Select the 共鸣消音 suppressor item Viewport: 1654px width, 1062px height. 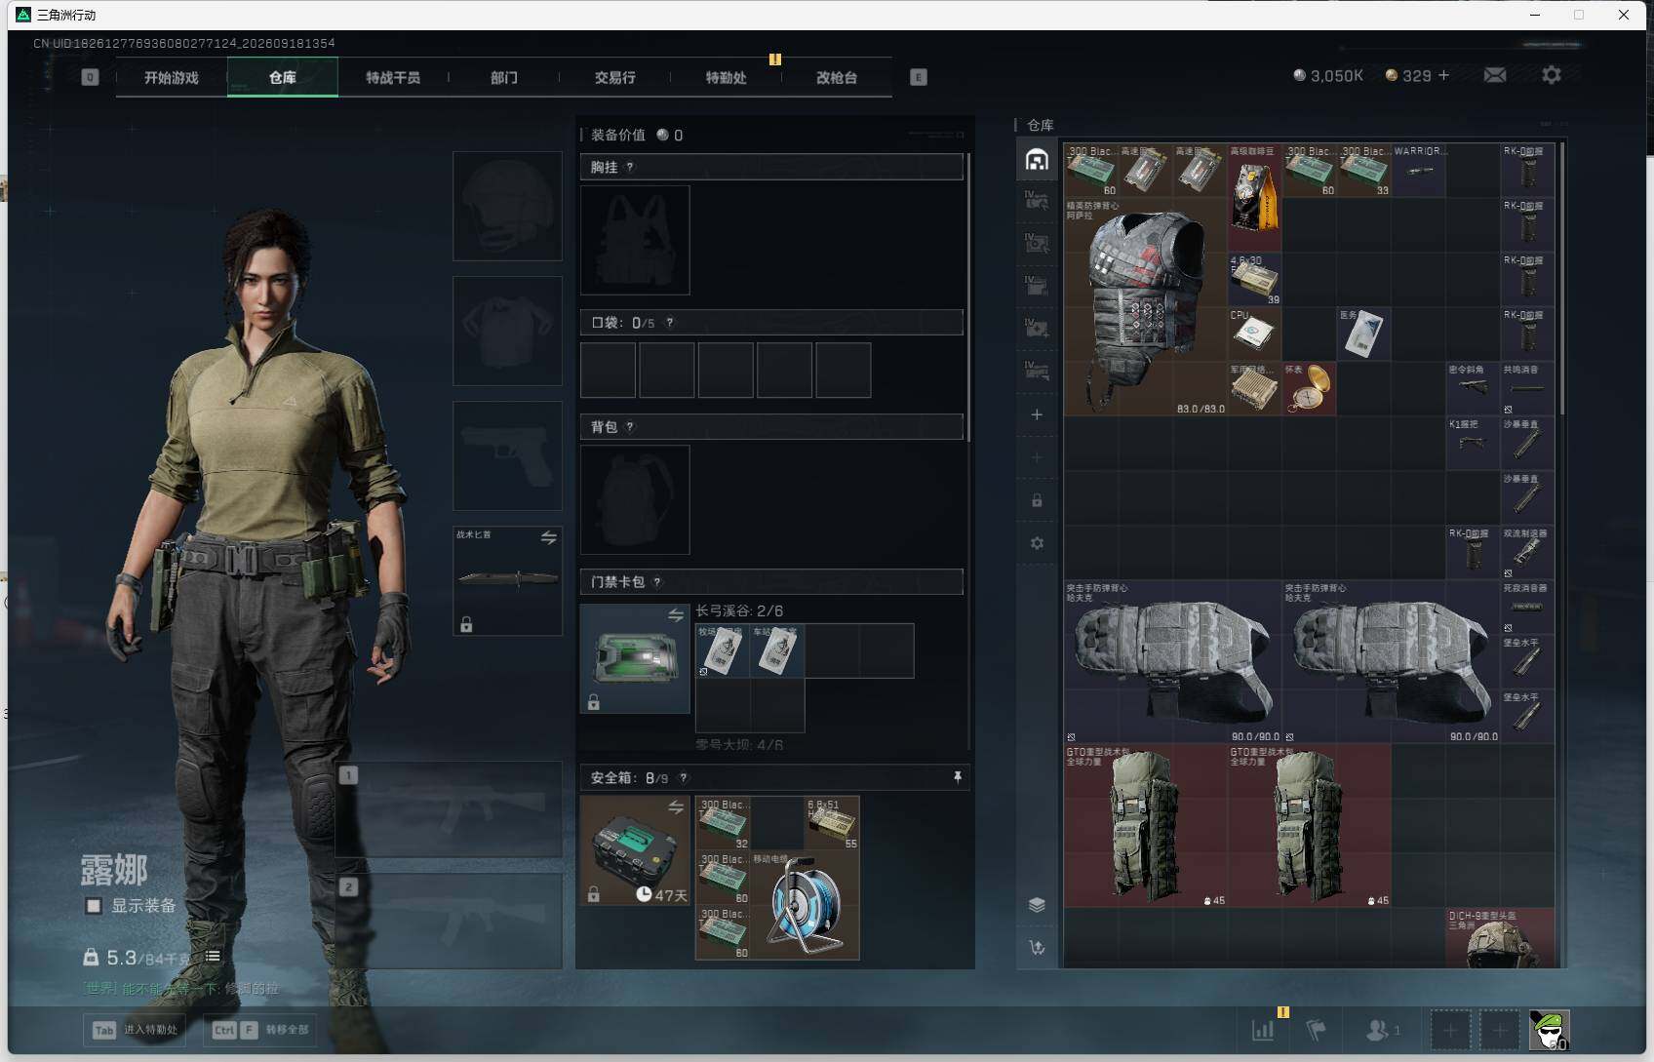(x=1527, y=389)
